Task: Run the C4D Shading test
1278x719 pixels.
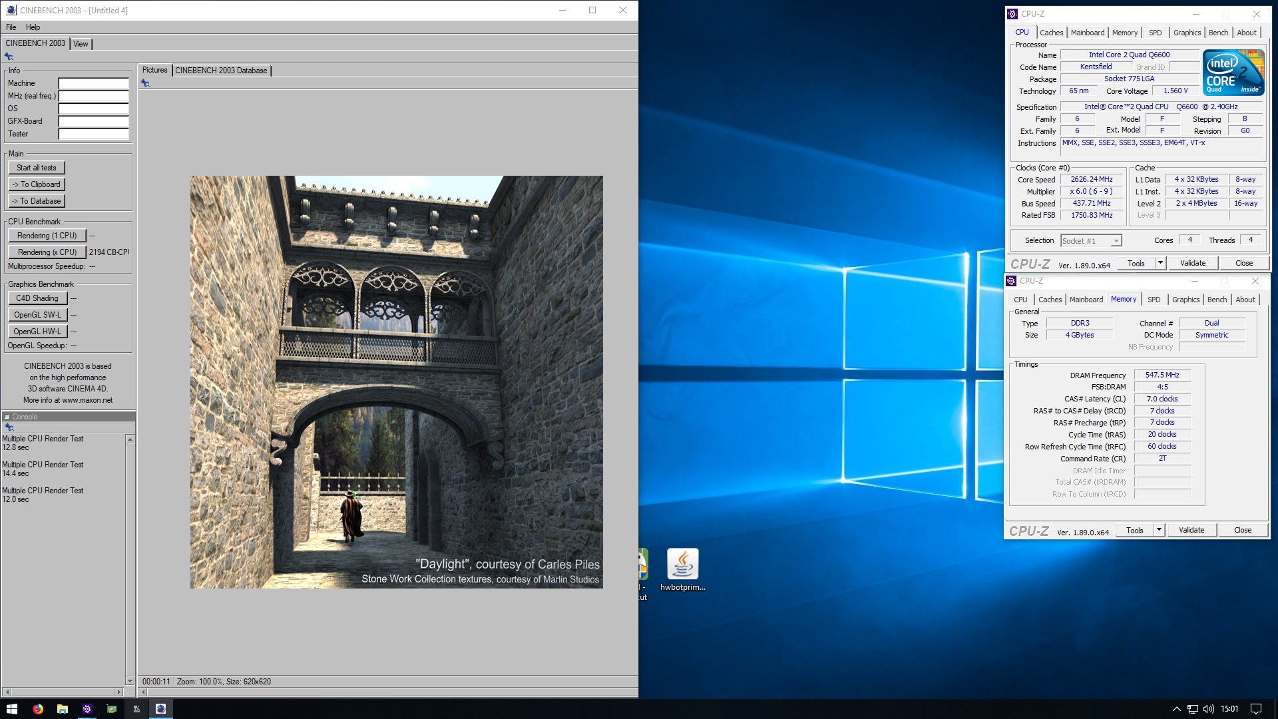Action: pyautogui.click(x=38, y=298)
